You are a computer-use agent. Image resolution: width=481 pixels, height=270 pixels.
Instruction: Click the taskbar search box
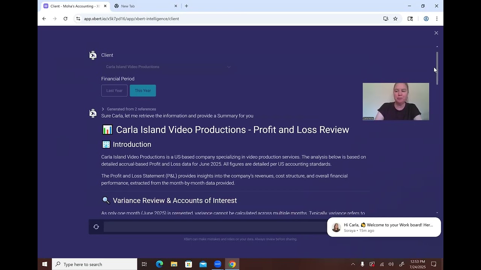click(95, 264)
